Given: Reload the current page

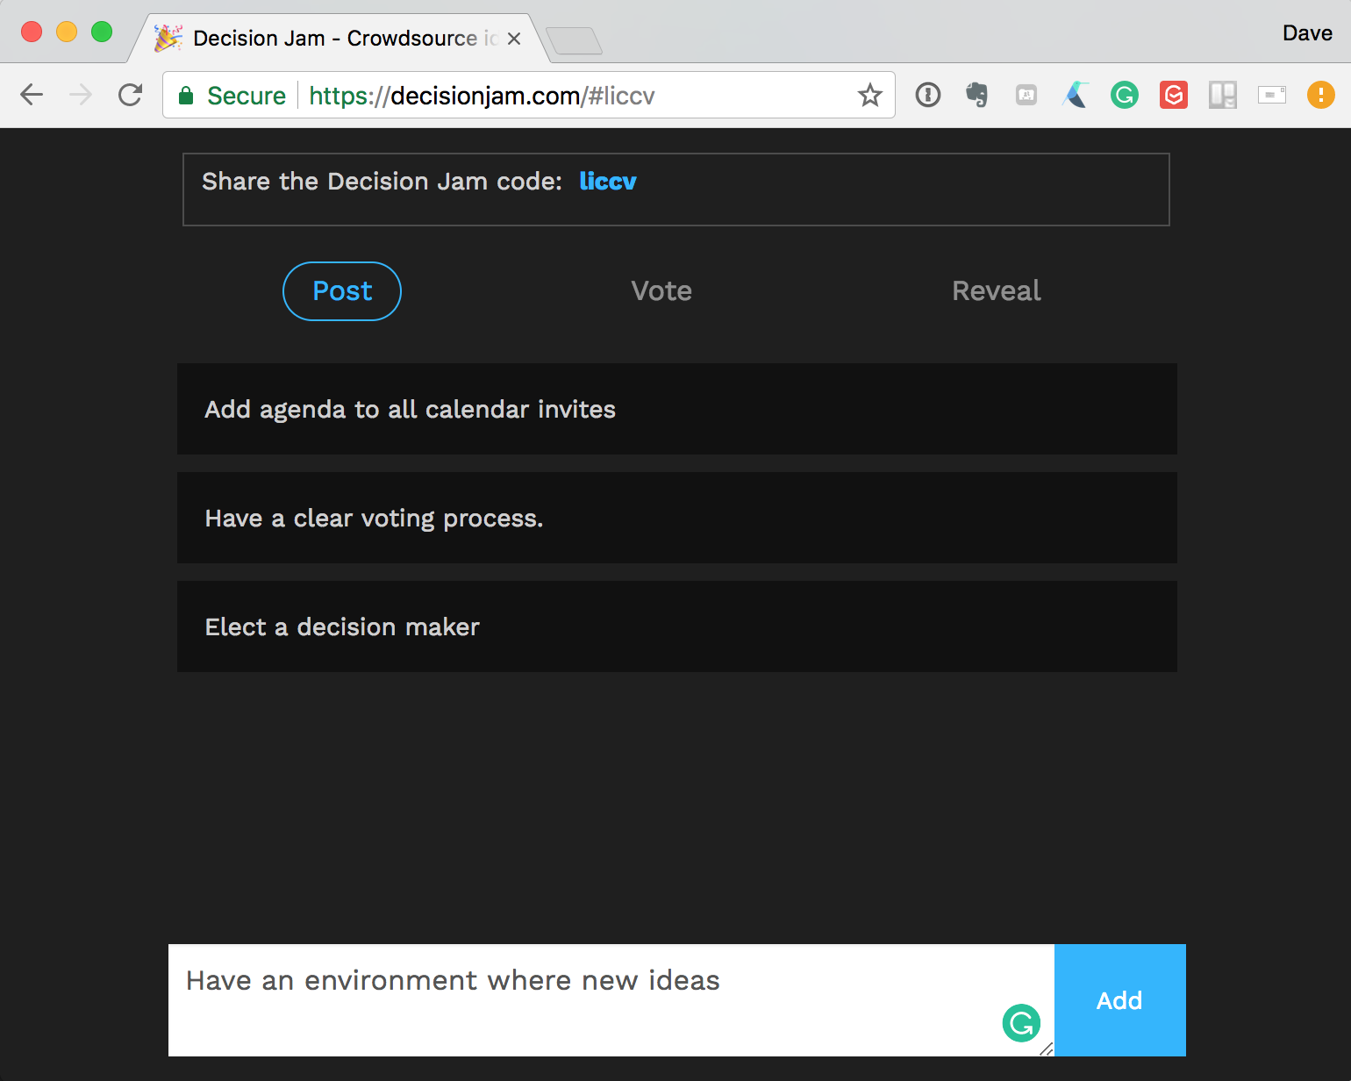Looking at the screenshot, I should click(x=131, y=95).
